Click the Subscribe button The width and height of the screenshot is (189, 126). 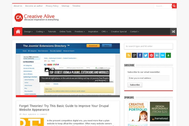click(x=135, y=85)
